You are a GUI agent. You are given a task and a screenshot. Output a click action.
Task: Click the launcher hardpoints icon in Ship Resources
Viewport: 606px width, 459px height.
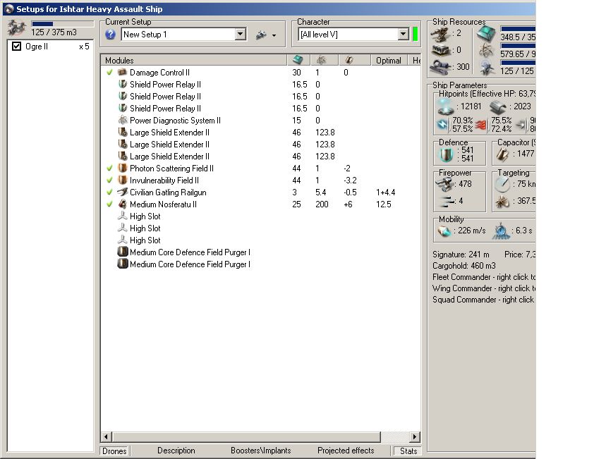[441, 50]
